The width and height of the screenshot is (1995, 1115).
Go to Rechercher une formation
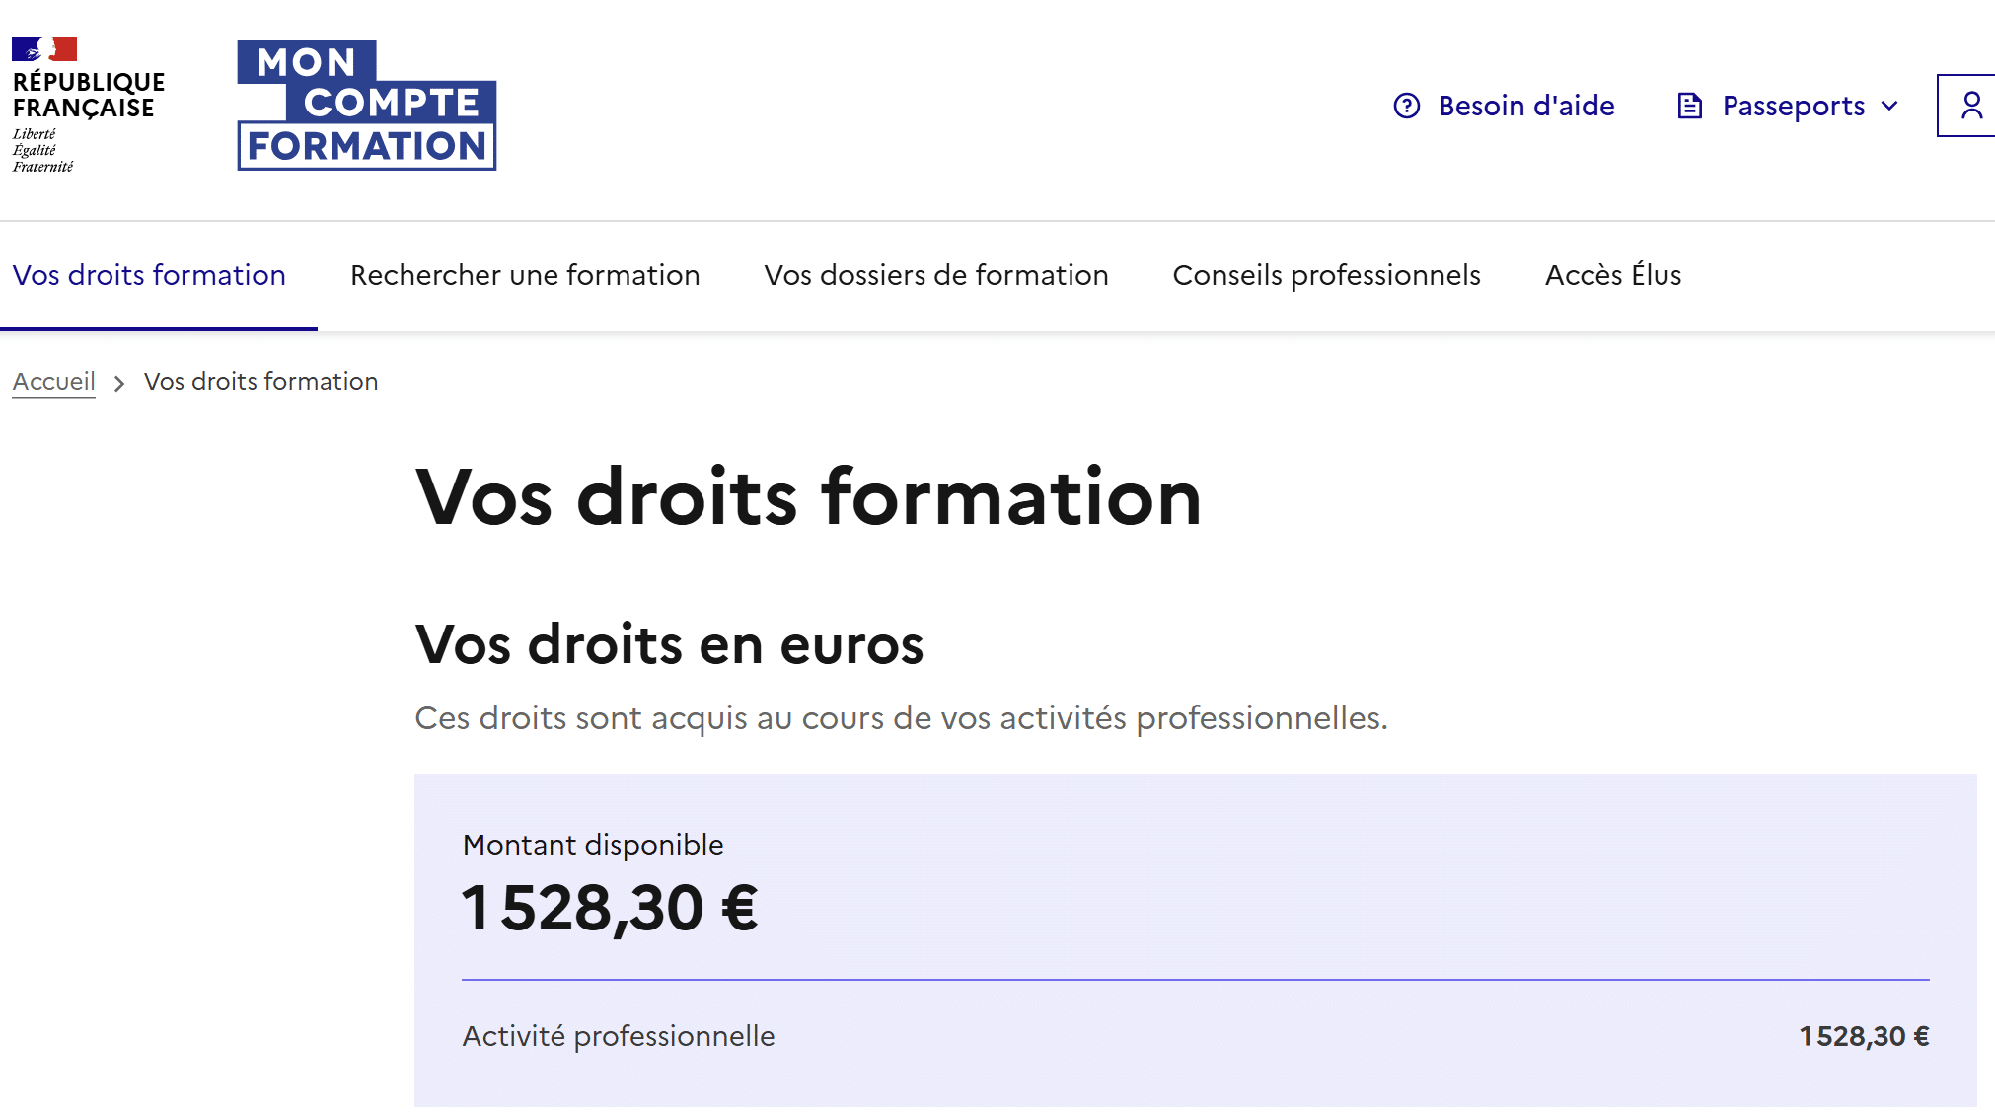(525, 275)
